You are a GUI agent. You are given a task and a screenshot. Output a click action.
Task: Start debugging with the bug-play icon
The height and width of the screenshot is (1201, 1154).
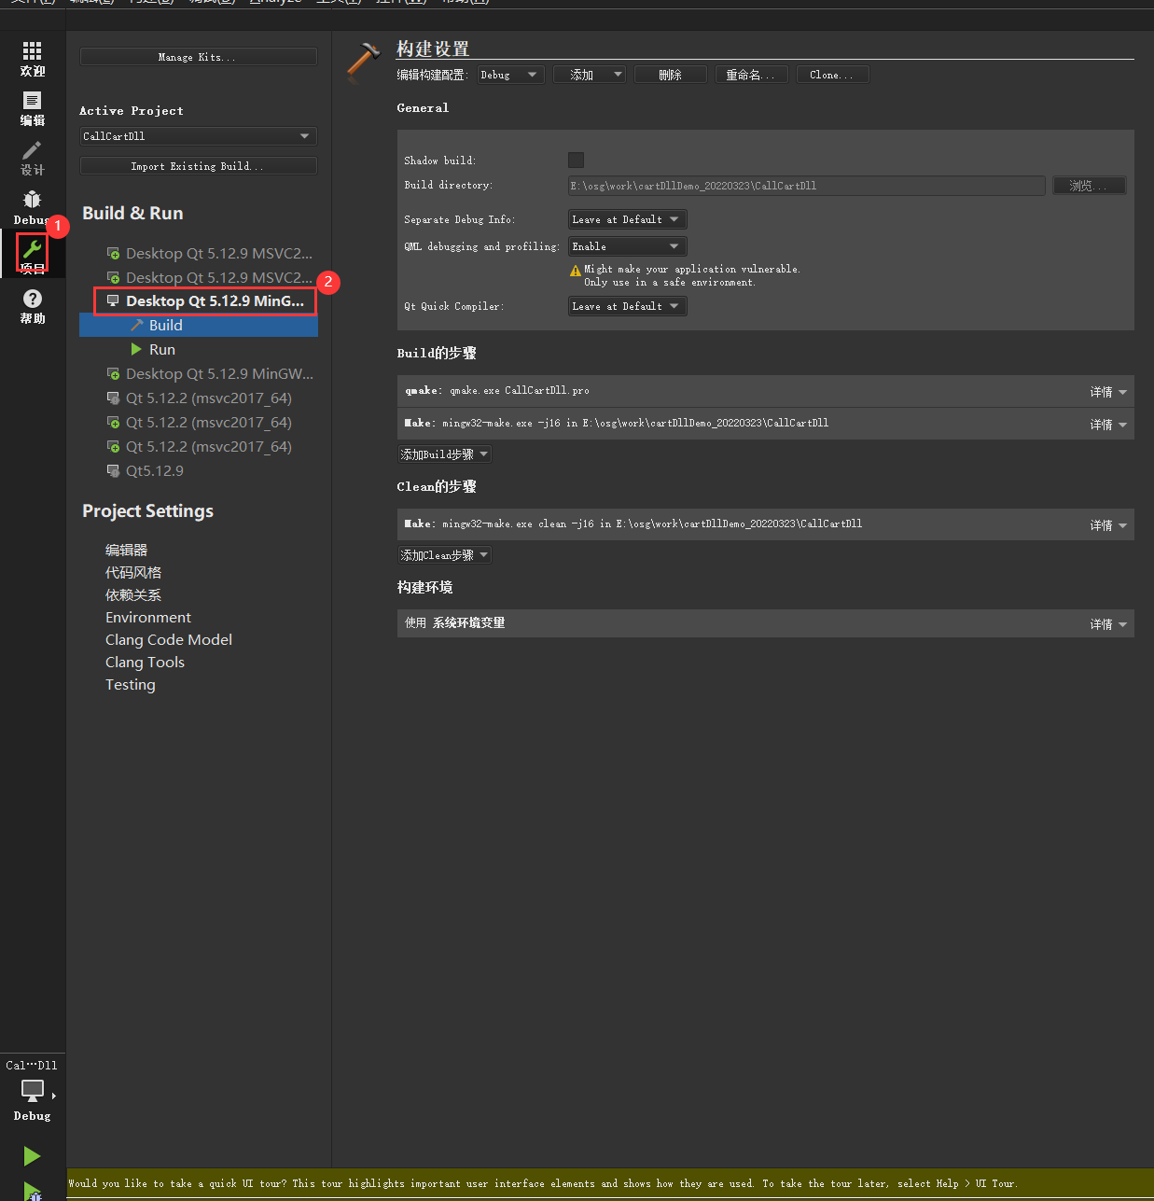[x=32, y=1193]
